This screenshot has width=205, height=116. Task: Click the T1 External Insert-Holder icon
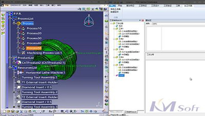point(18,83)
